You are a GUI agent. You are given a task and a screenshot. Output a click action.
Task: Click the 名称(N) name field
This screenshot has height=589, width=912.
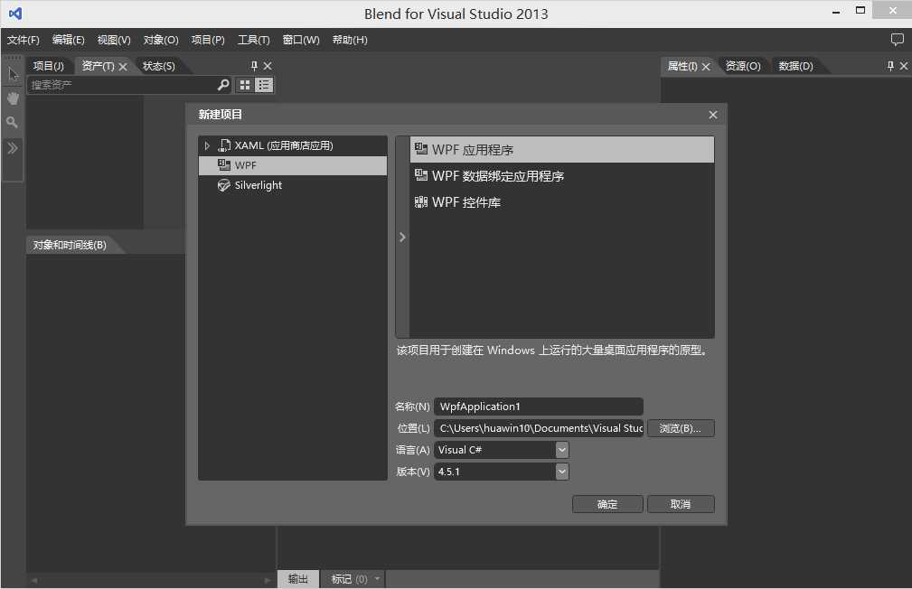coord(539,407)
